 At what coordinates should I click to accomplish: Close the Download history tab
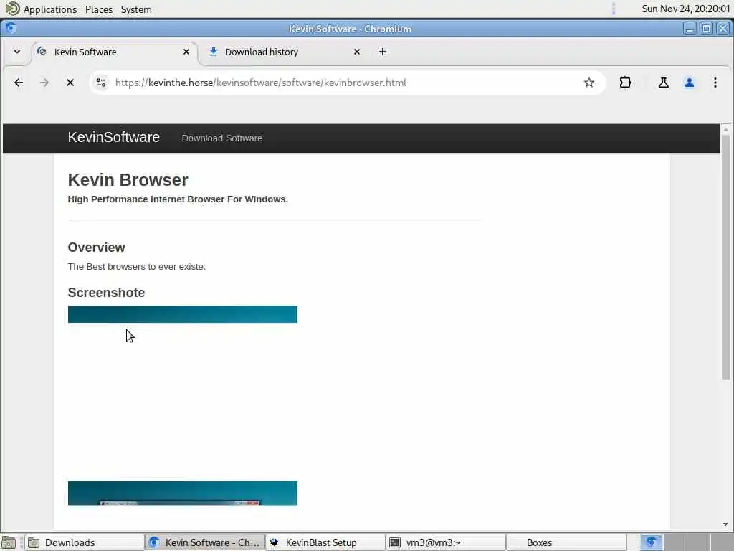[x=357, y=52]
